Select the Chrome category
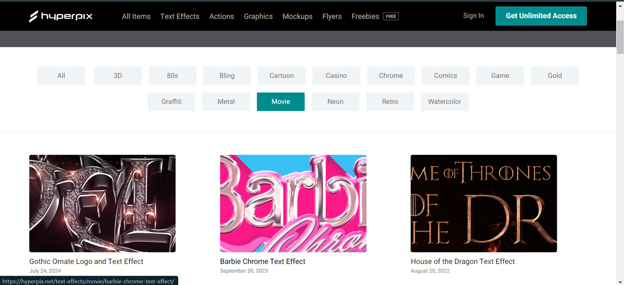The width and height of the screenshot is (624, 285). coord(391,76)
